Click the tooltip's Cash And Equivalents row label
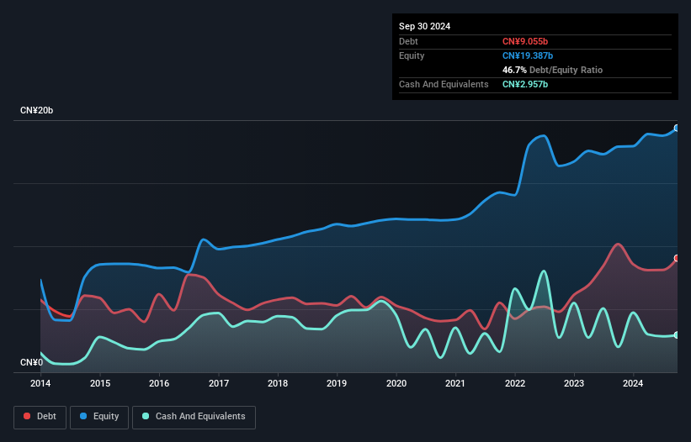The image size is (691, 442). pyautogui.click(x=444, y=84)
